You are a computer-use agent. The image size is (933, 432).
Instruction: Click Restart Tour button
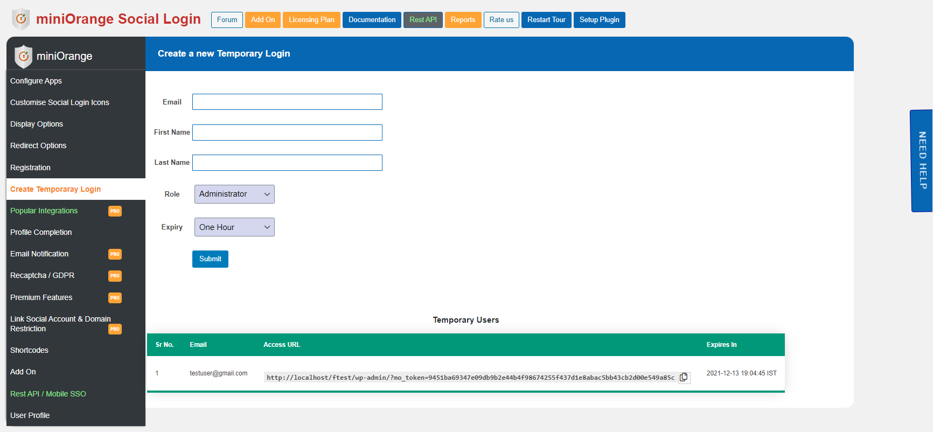(x=546, y=20)
